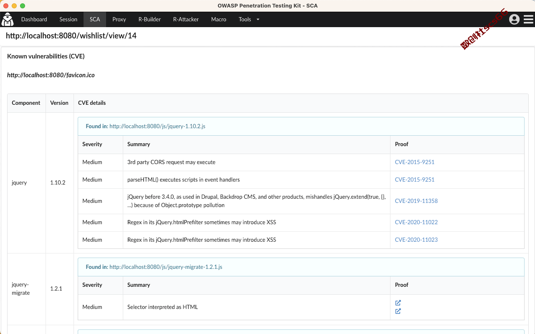This screenshot has width=535, height=334.
Task: Click 'Selector interpreted as HTML' summary
Action: click(163, 307)
